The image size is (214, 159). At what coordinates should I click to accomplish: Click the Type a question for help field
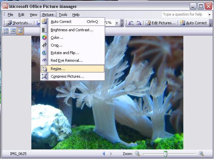click(x=184, y=14)
